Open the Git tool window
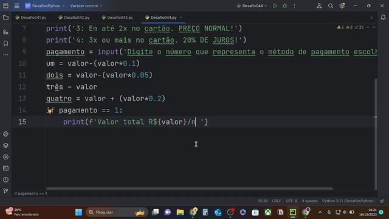This screenshot has height=219, width=389. click(5, 190)
